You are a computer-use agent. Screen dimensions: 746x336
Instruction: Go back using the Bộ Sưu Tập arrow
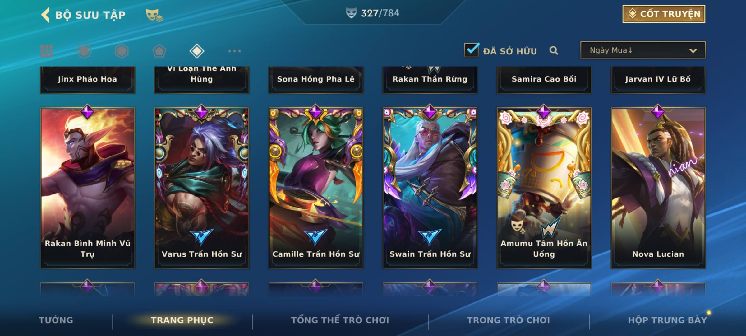point(45,15)
